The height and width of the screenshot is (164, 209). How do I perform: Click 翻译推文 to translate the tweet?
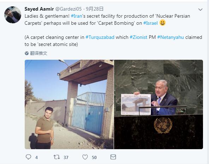(x=38, y=53)
